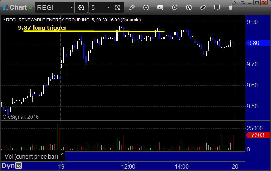Close the chart window with red X
This screenshot has height=171, width=271.
(264, 2)
